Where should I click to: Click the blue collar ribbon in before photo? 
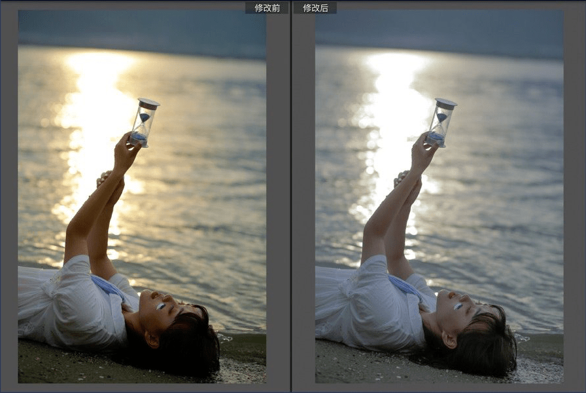point(108,287)
